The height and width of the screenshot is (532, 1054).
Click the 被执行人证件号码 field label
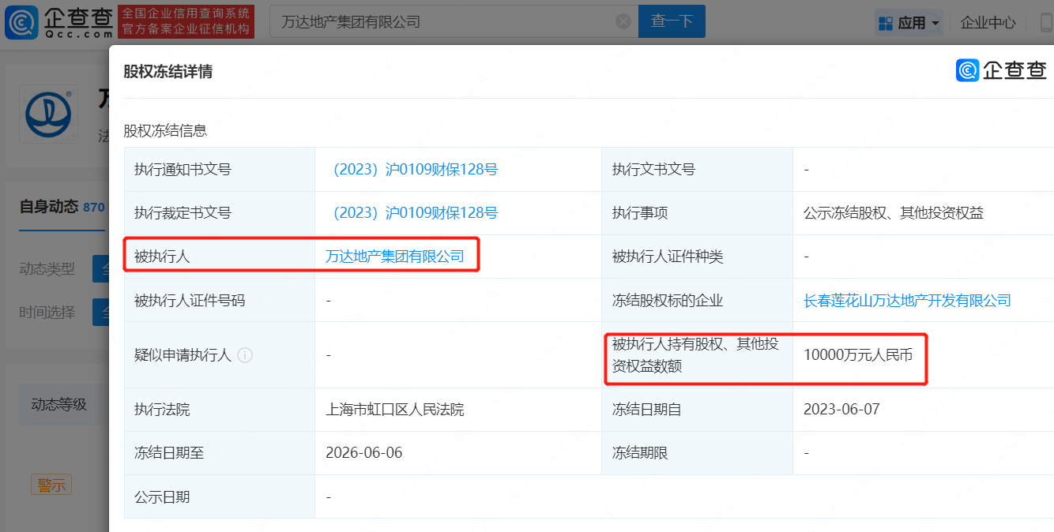190,300
